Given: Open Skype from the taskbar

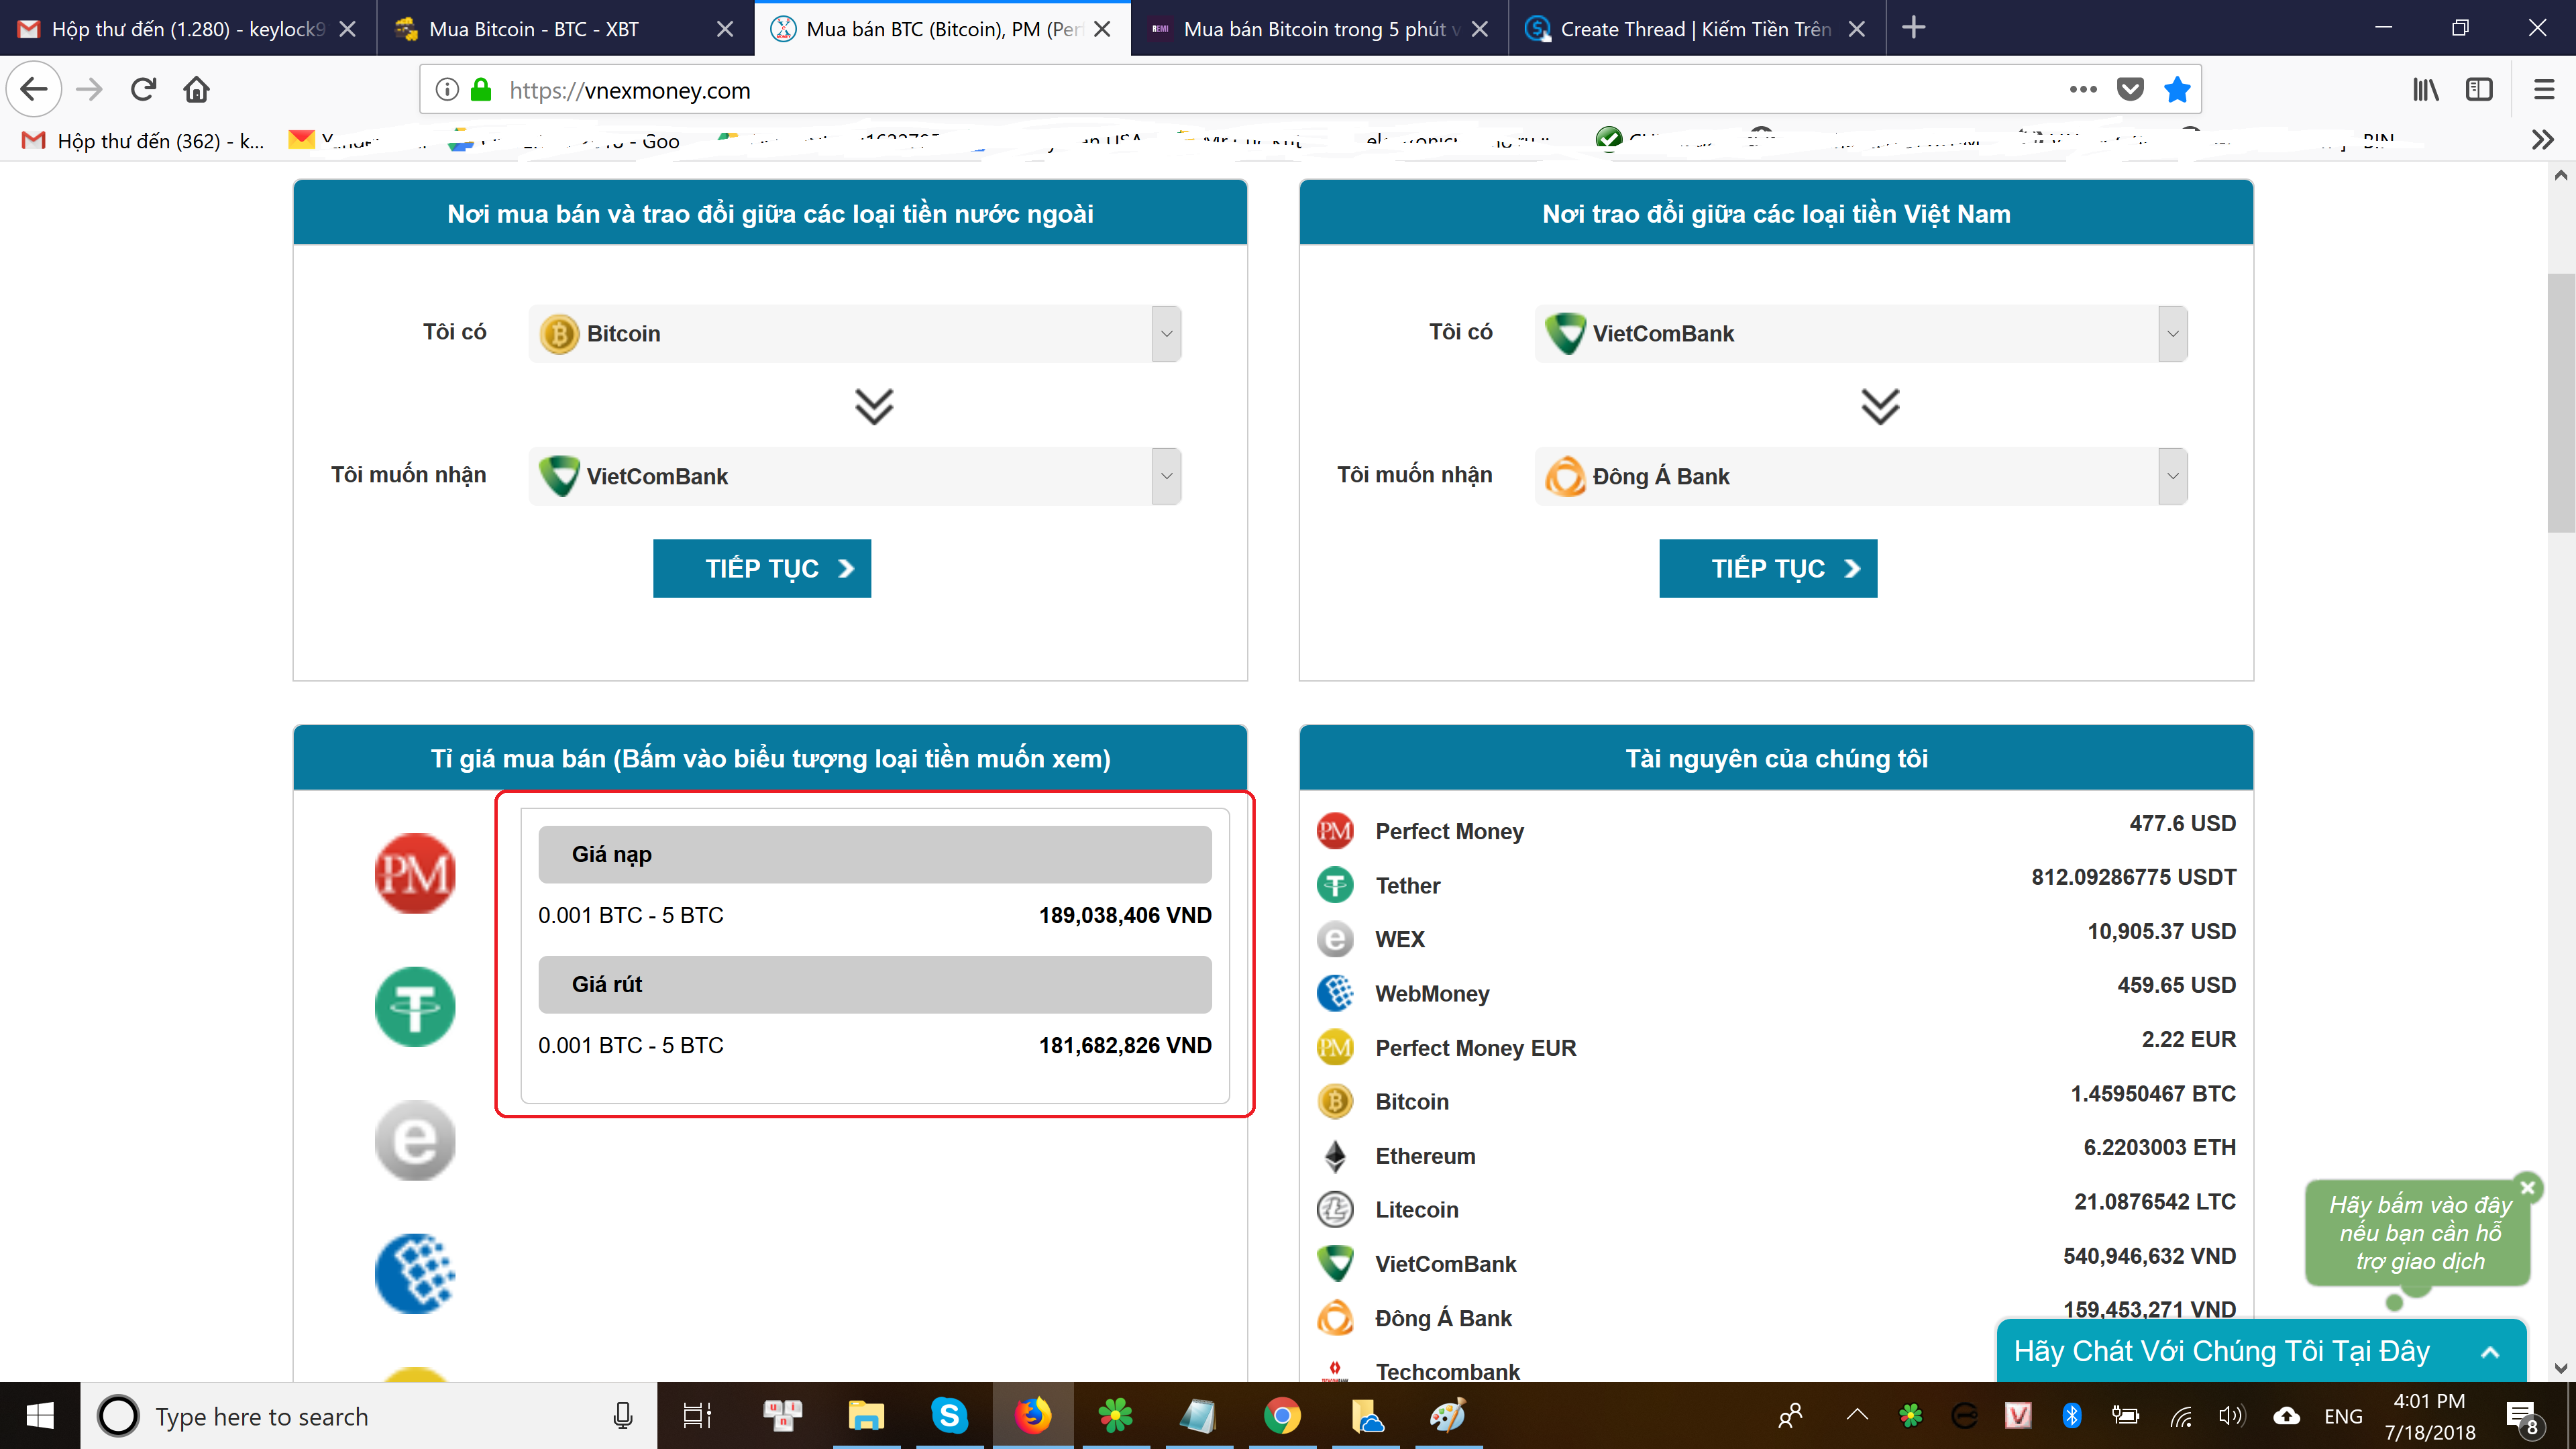Looking at the screenshot, I should (x=948, y=1415).
